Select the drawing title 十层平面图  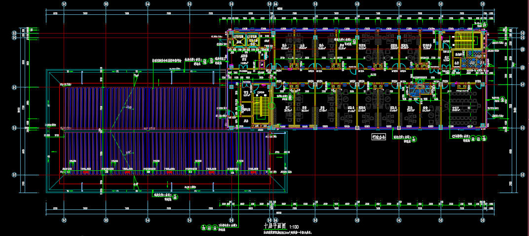click(275, 226)
